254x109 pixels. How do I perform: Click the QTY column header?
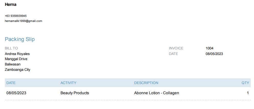(x=245, y=83)
